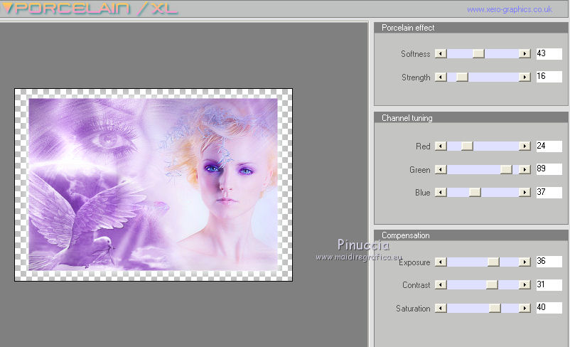Click the Strength slider handle

pyautogui.click(x=462, y=77)
